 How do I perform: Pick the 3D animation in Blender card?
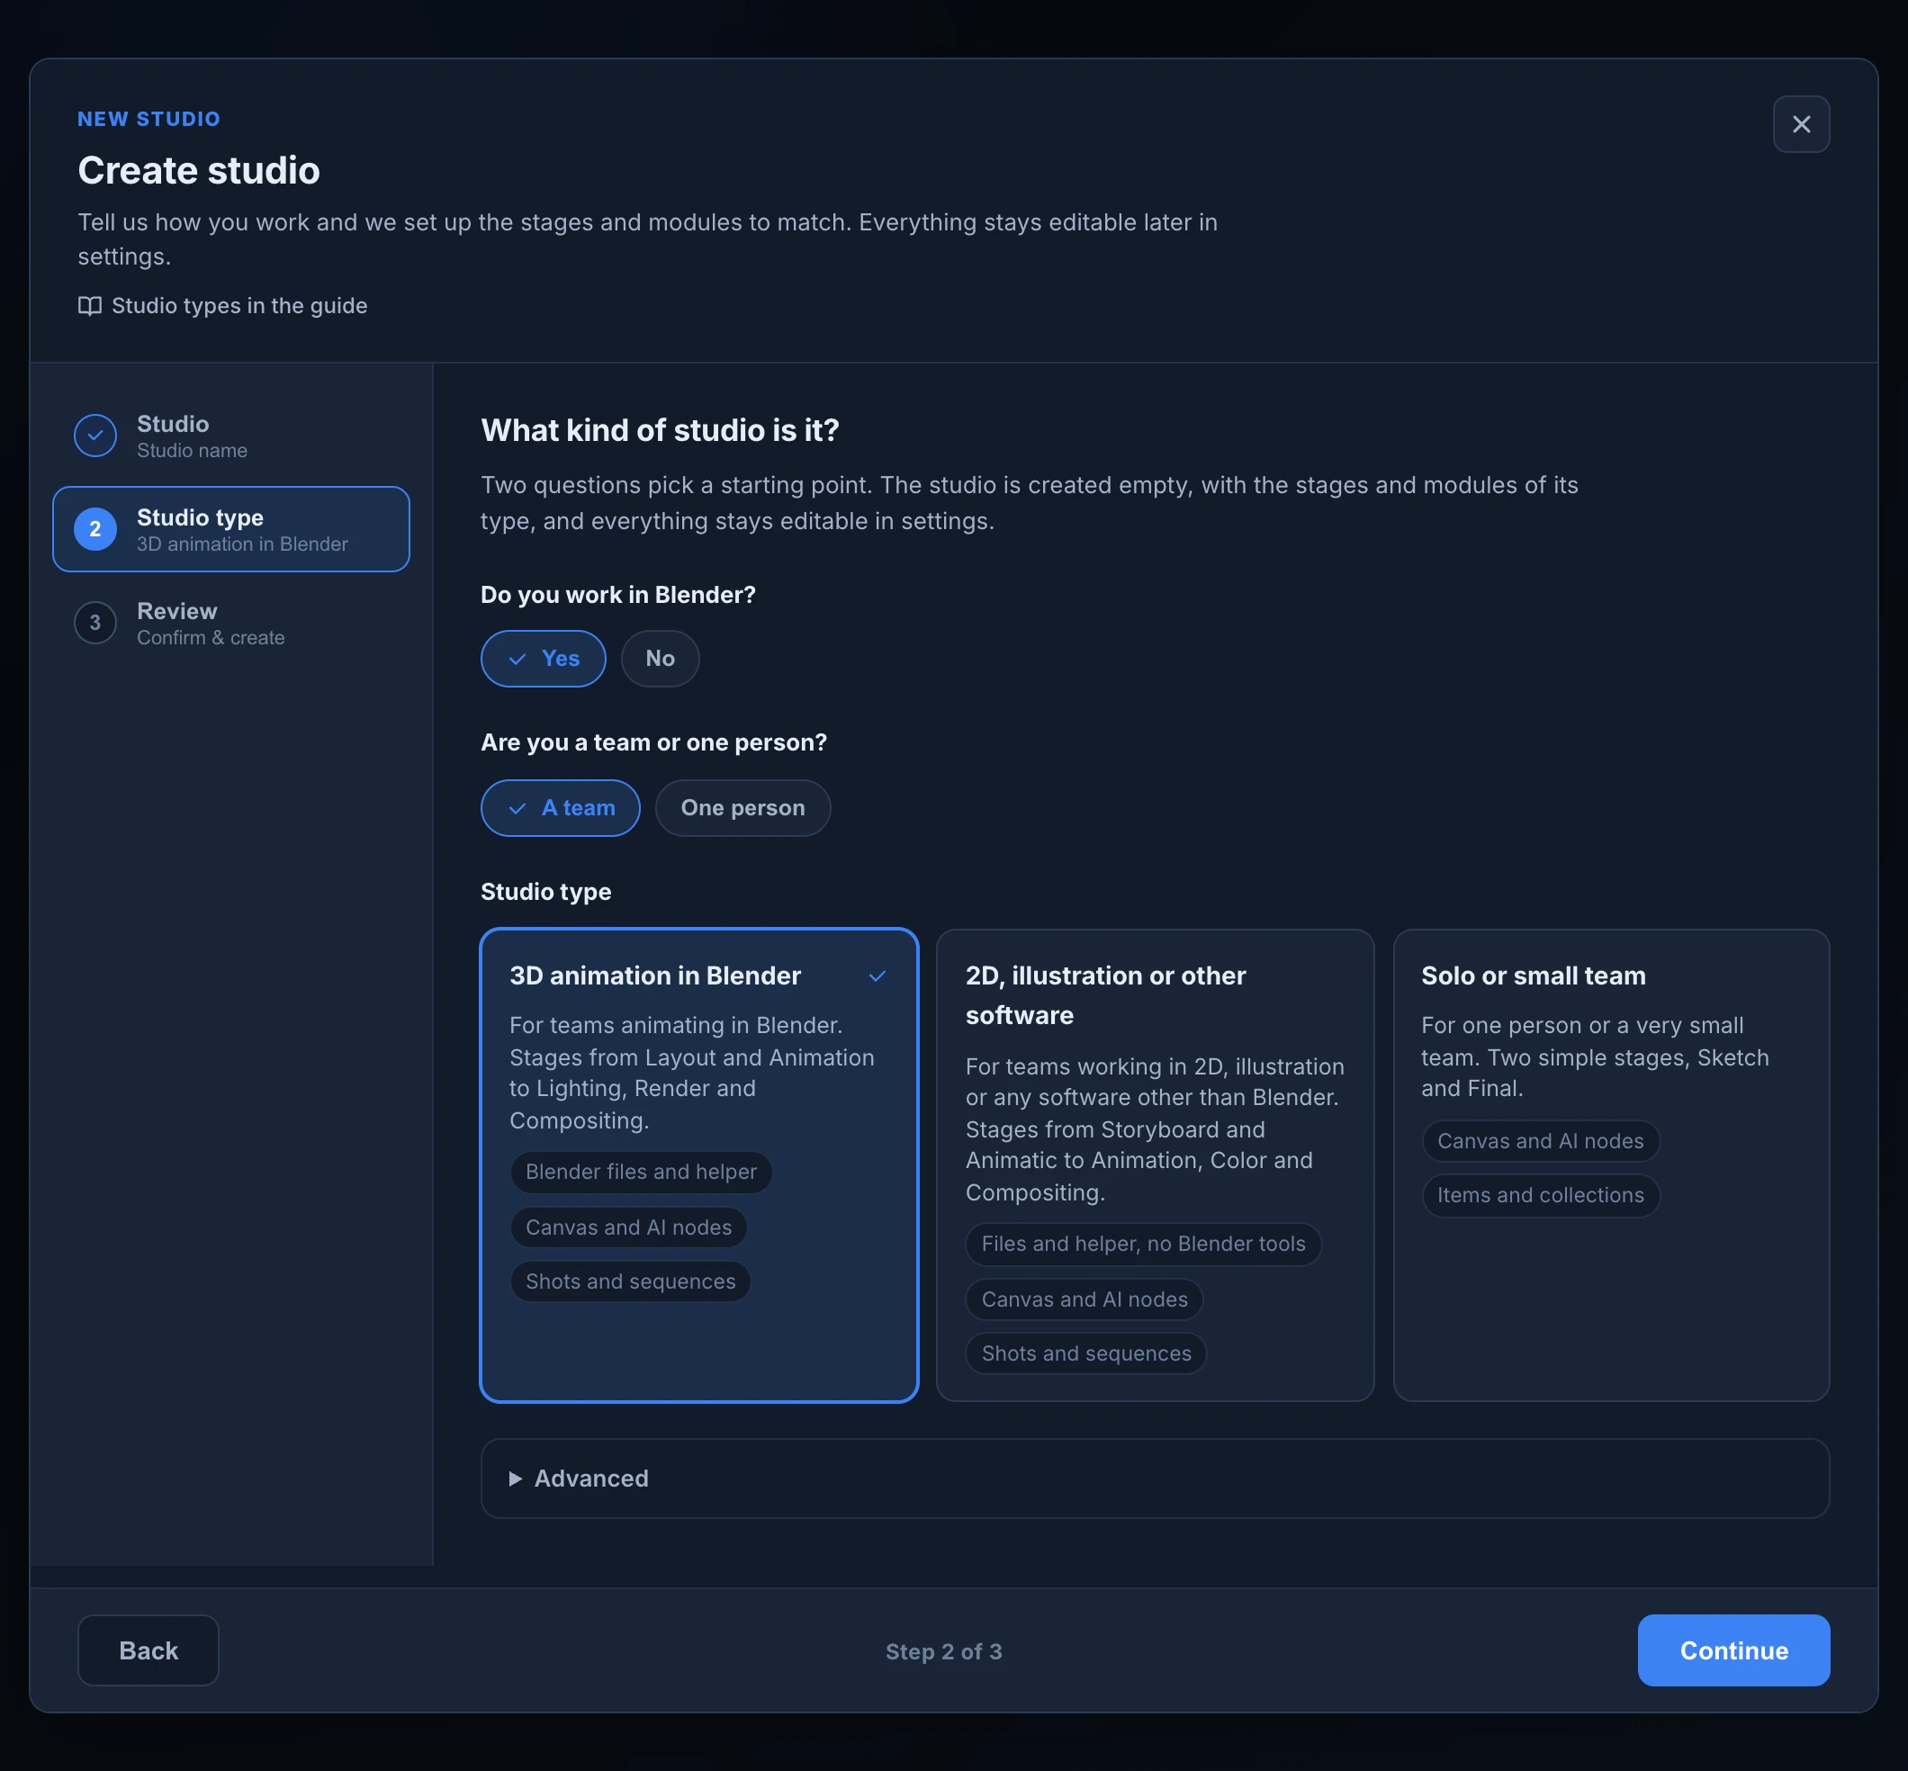click(699, 1165)
